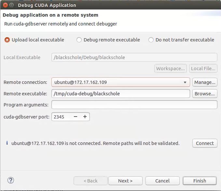This screenshot has width=221, height=191.
Task: Click the maximize window button in title bar
Action: [12, 5]
